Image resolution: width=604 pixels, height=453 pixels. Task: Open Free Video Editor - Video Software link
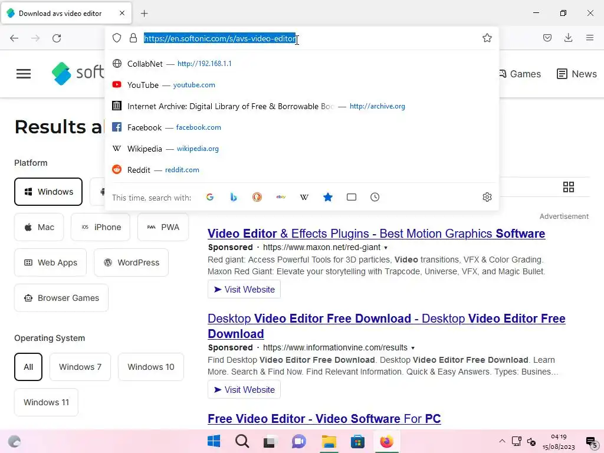coord(324,419)
